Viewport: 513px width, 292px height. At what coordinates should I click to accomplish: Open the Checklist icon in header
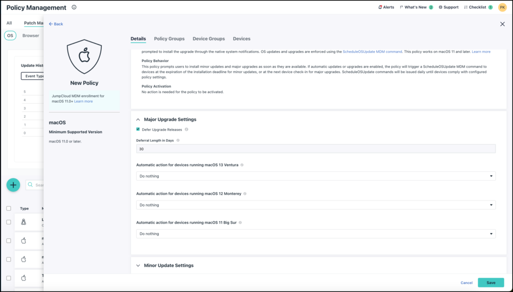tap(466, 7)
